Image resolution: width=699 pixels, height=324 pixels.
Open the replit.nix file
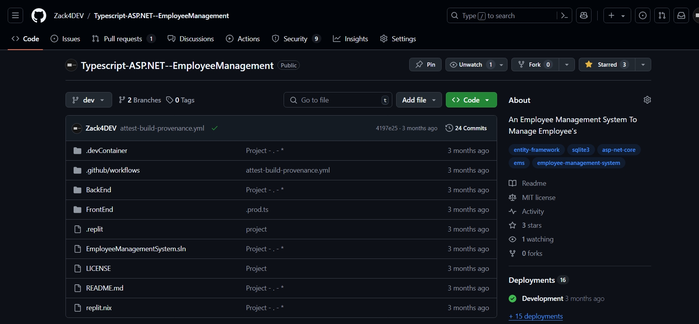[99, 308]
